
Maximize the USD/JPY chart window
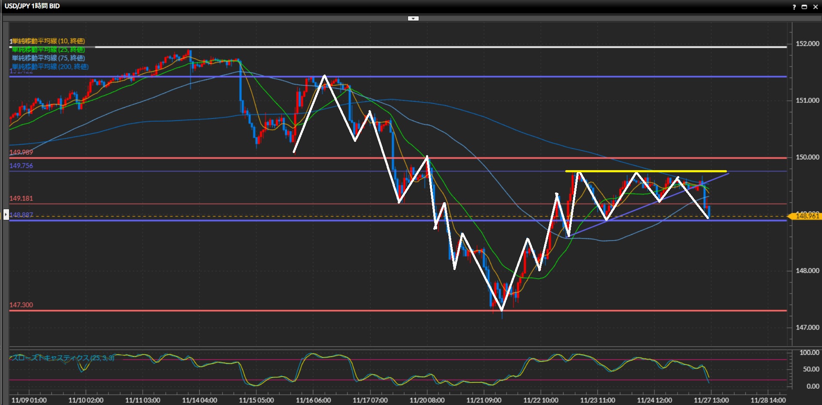pyautogui.click(x=804, y=6)
